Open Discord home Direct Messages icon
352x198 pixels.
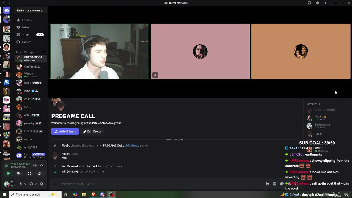pos(7,10)
